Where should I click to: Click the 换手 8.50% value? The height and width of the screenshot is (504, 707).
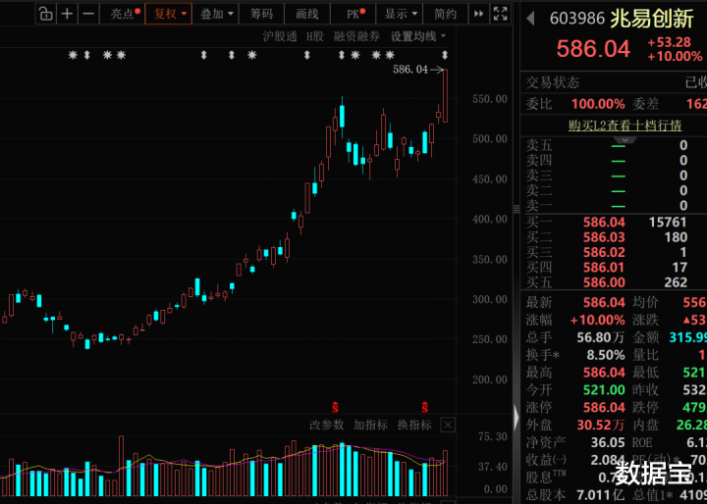pos(606,355)
